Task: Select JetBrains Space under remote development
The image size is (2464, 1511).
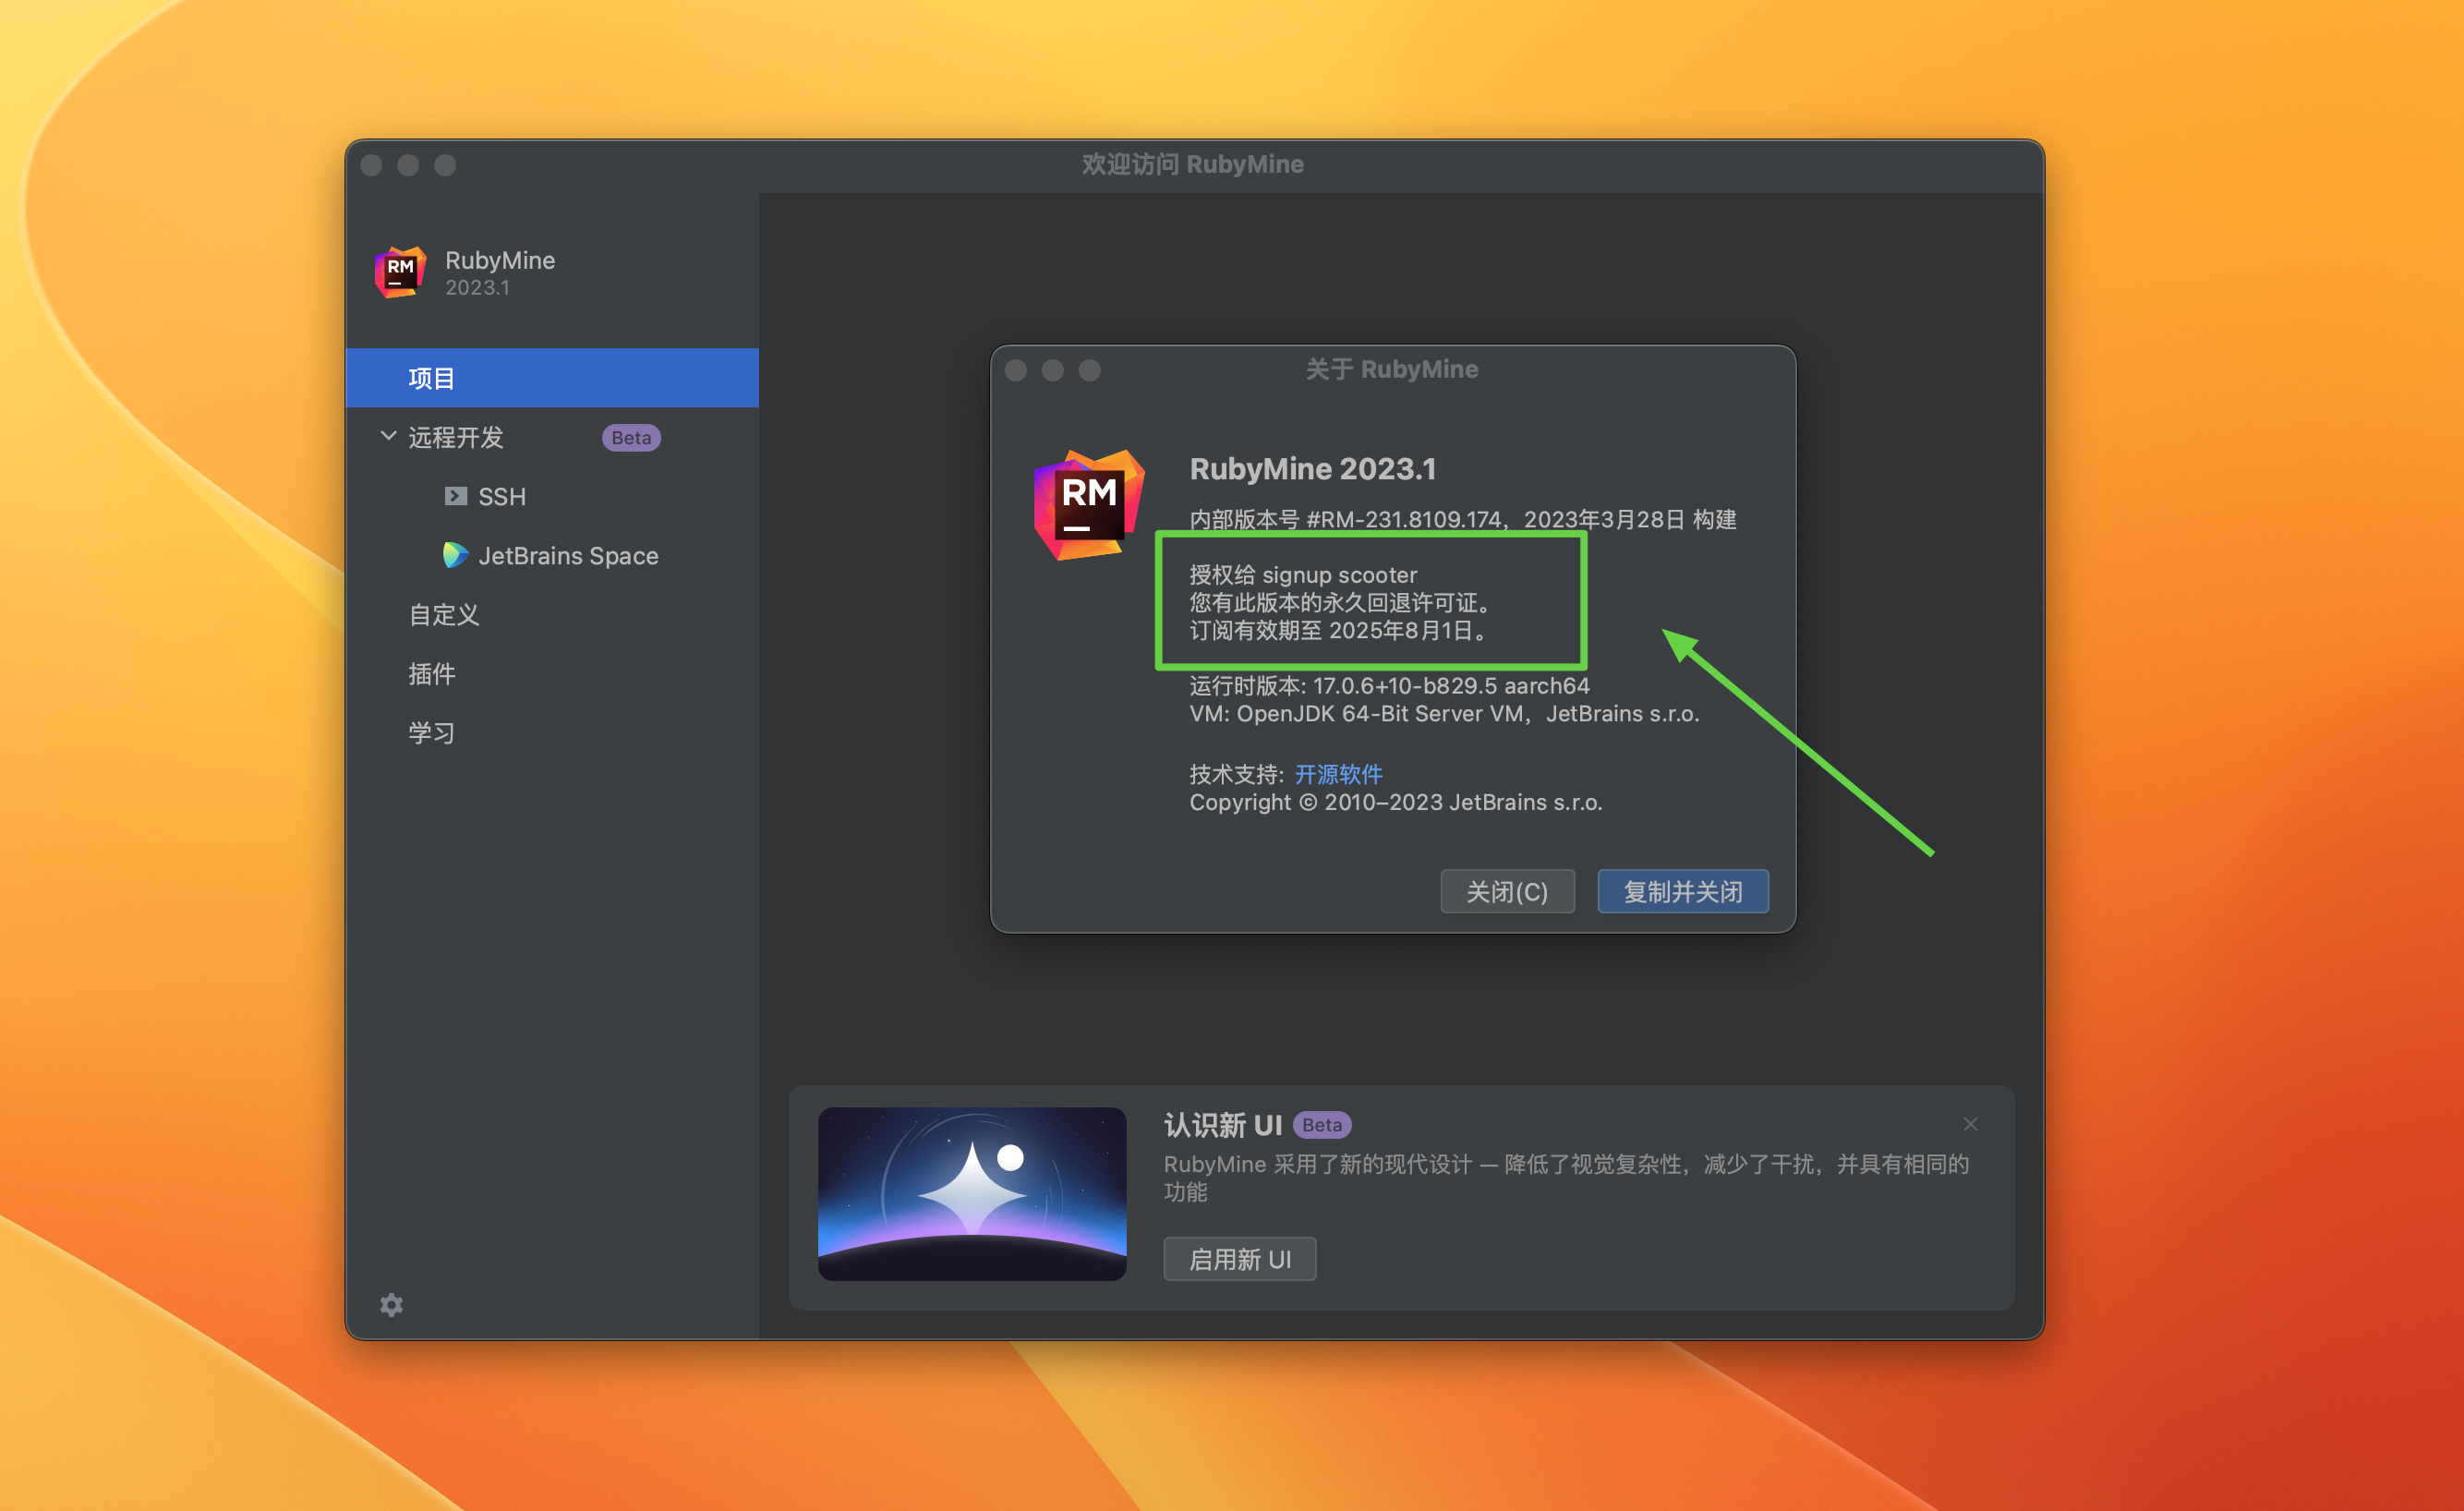Action: pos(568,555)
